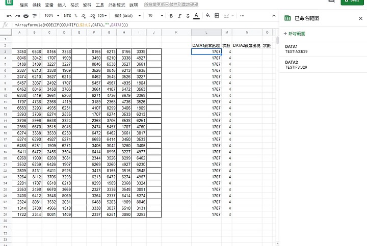The image size is (367, 246).
Task: Open the 資料 menu
Action: 87,5
